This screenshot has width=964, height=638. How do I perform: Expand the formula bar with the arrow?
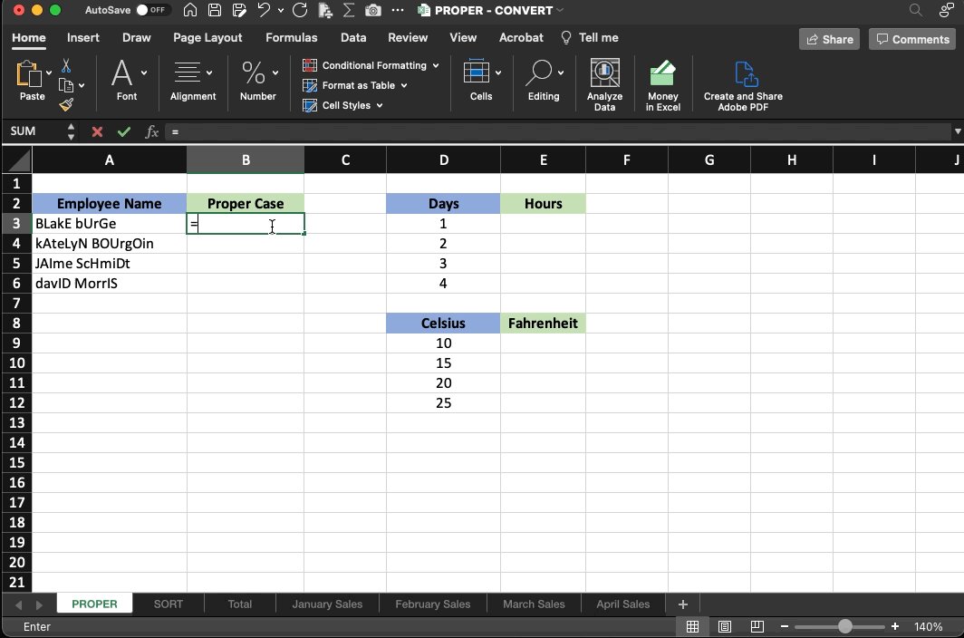pyautogui.click(x=958, y=131)
